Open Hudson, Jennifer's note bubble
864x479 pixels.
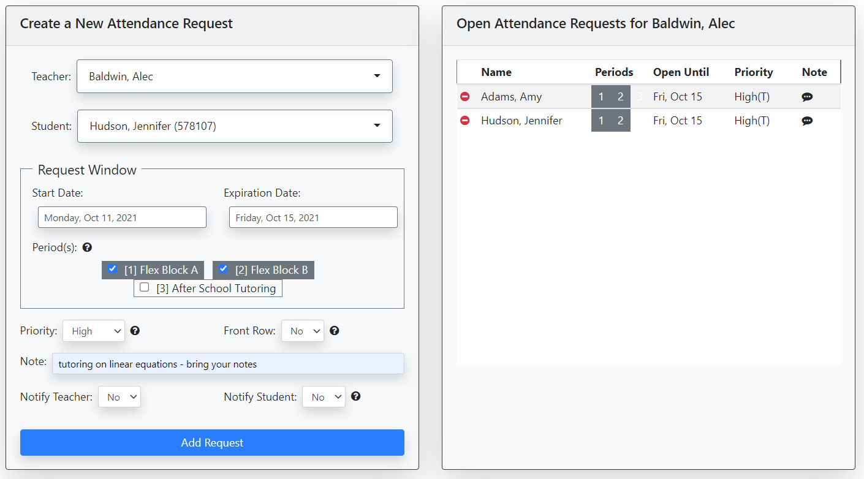pos(807,120)
